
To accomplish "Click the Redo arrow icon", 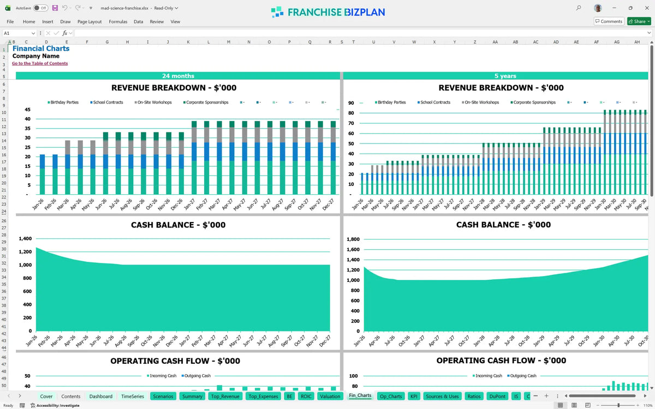I will 78,8.
